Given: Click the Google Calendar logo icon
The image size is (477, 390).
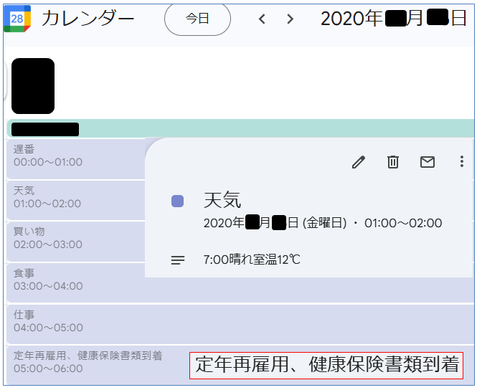Looking at the screenshot, I should tap(16, 19).
